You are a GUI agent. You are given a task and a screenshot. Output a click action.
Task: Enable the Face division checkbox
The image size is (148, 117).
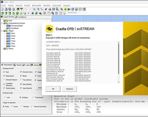pyautogui.click(x=21, y=80)
